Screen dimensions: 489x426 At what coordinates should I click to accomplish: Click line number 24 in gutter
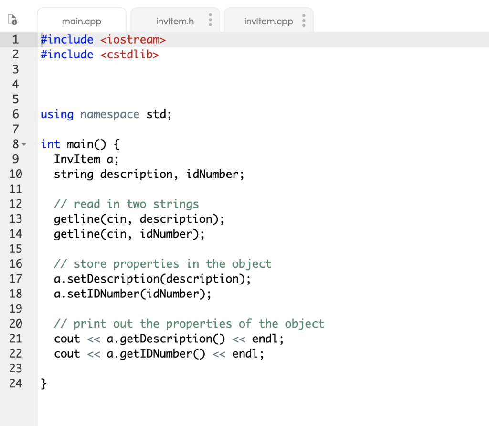16,383
